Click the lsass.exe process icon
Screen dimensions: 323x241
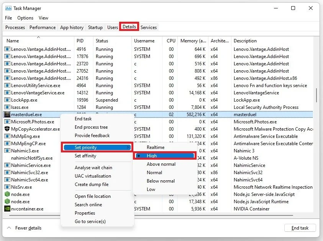tap(7, 107)
